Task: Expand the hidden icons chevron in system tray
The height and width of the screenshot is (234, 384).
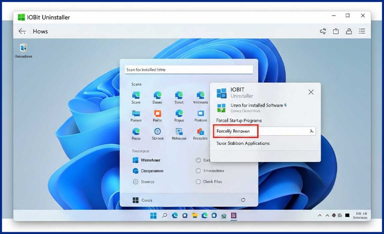Action: pos(319,216)
